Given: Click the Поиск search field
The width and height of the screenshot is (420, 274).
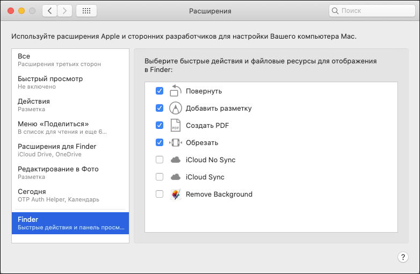Looking at the screenshot, I should pos(372,11).
